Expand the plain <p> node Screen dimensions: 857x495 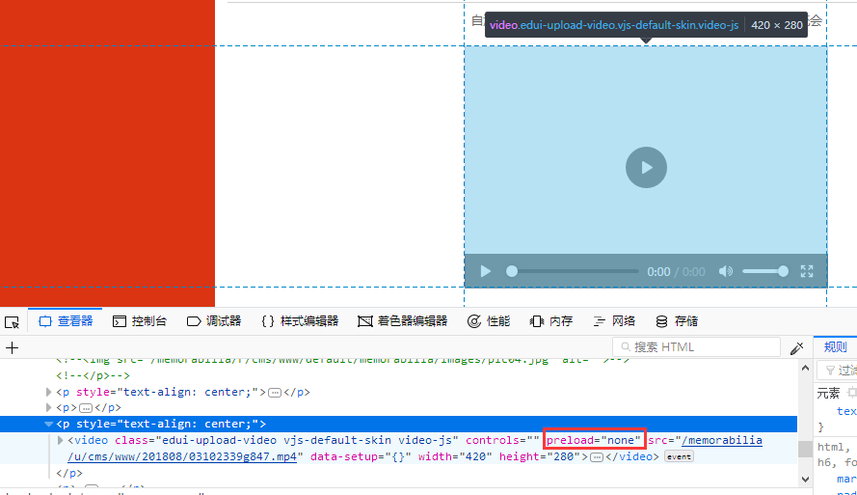point(48,407)
